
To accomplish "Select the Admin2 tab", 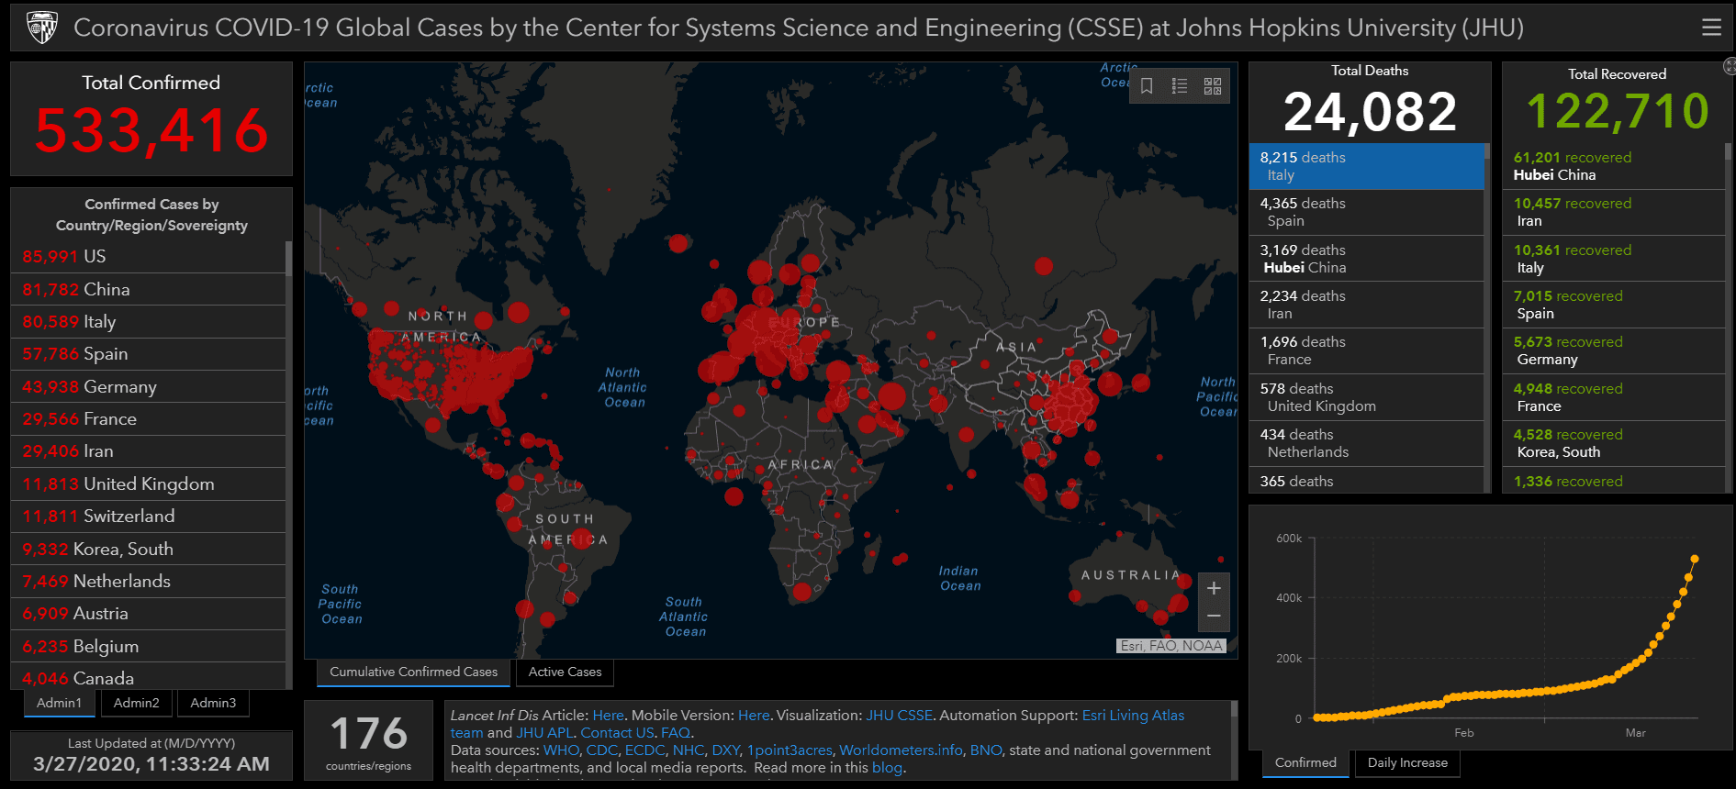I will tap(137, 703).
